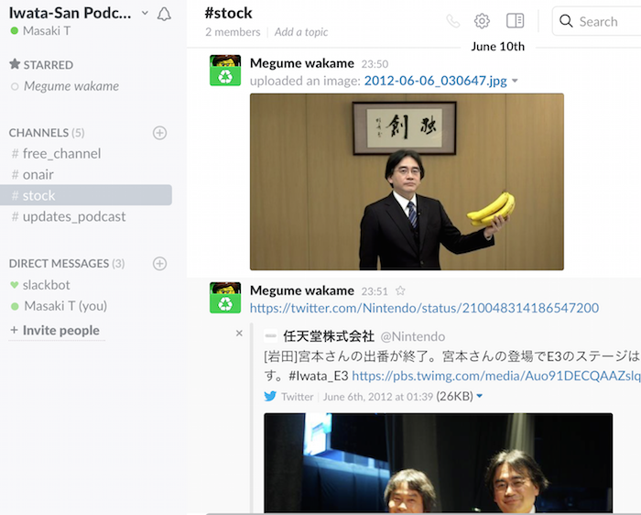Select the stock channel
Viewport: 641px width, 515px height.
click(86, 195)
